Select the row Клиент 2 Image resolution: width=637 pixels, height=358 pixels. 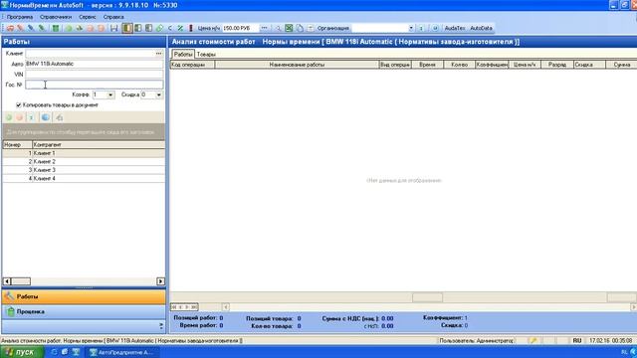pyautogui.click(x=84, y=161)
